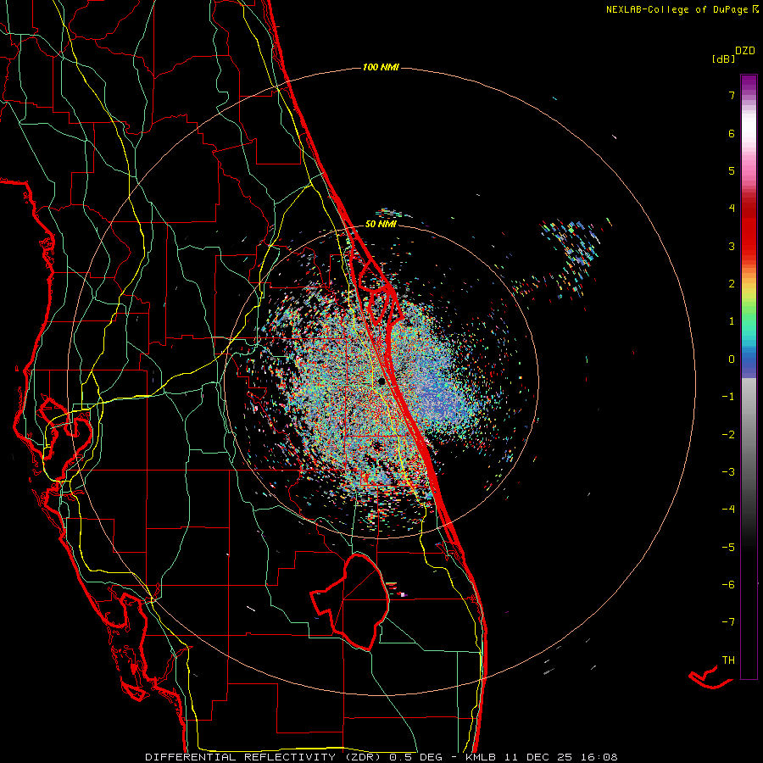
Task: Click the 4 value on color scale
Action: tap(732, 209)
